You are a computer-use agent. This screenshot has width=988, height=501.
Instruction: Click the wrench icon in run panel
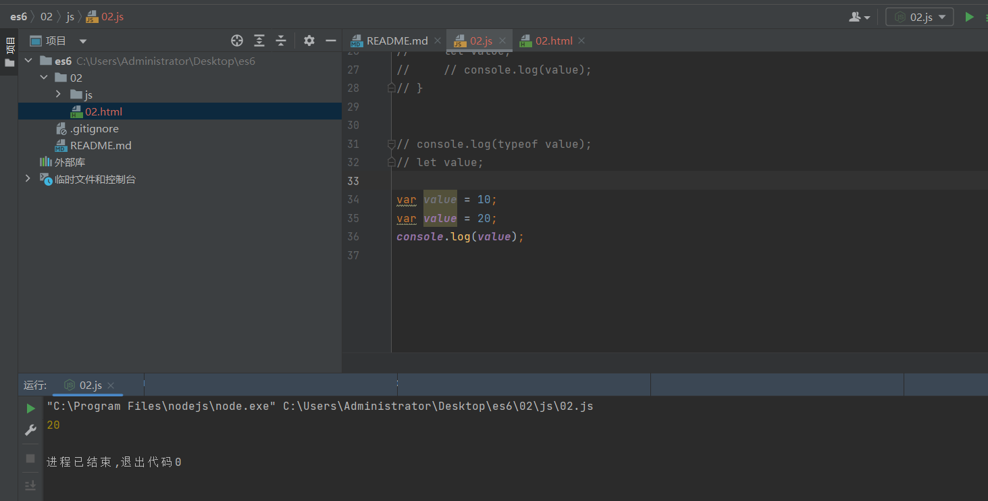pos(30,430)
